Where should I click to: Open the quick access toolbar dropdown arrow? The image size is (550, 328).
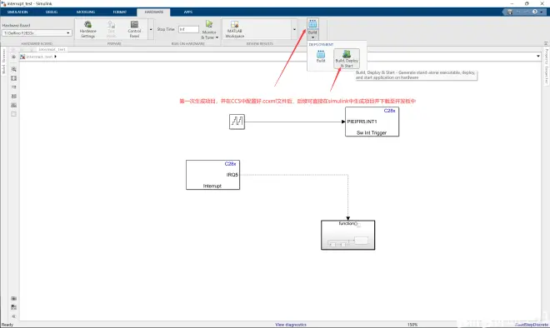pos(542,12)
